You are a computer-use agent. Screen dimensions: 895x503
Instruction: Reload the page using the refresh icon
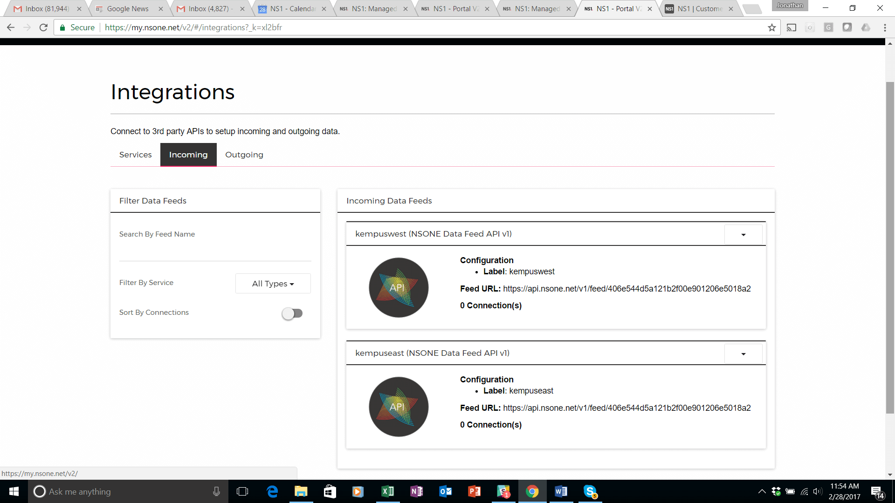click(43, 27)
